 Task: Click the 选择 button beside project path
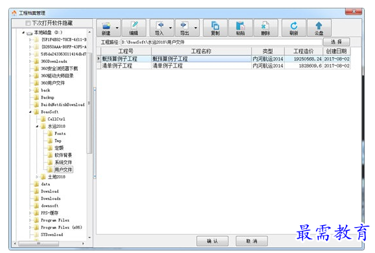pyautogui.click(x=336, y=42)
